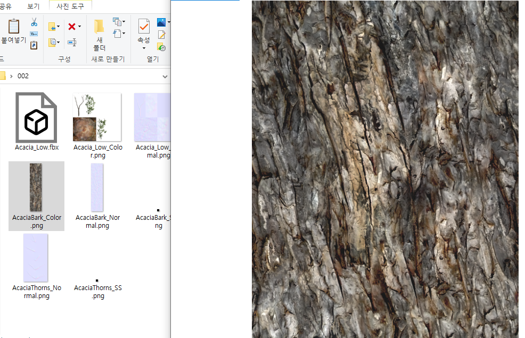Open the Copy to dropdown arrow
The image size is (525, 338).
(x=58, y=42)
